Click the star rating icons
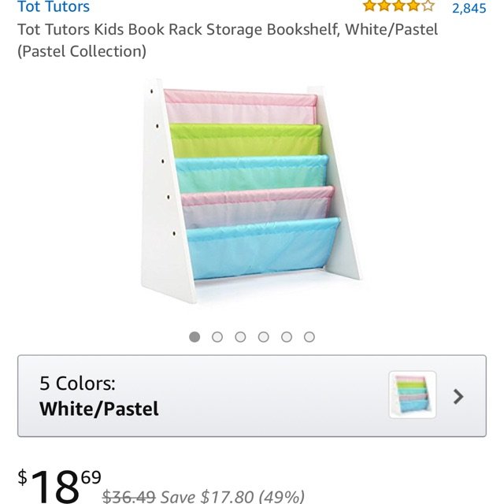Screen dimensions: 504x504 tap(398, 6)
